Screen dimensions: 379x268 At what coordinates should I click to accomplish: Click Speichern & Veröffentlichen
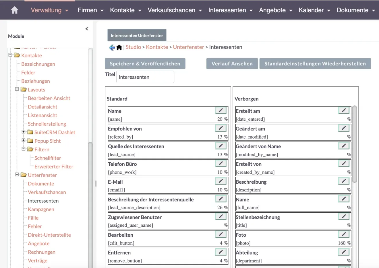pyautogui.click(x=145, y=63)
